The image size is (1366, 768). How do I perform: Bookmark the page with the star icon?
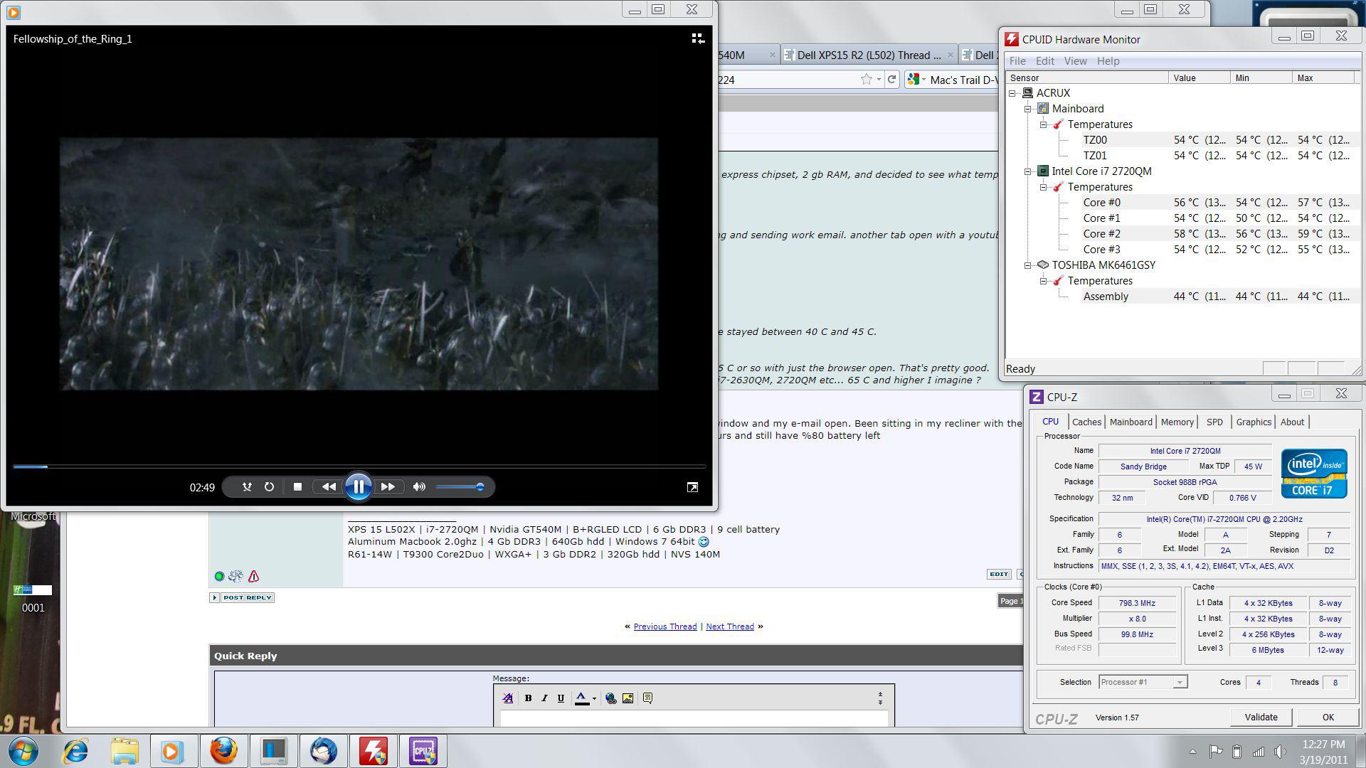(866, 80)
